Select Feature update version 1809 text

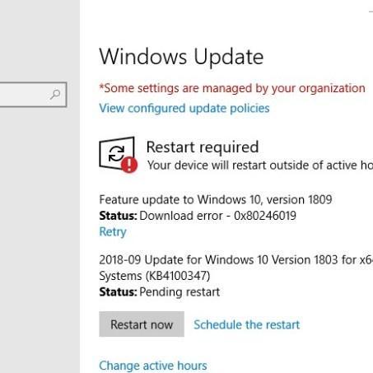click(x=216, y=199)
